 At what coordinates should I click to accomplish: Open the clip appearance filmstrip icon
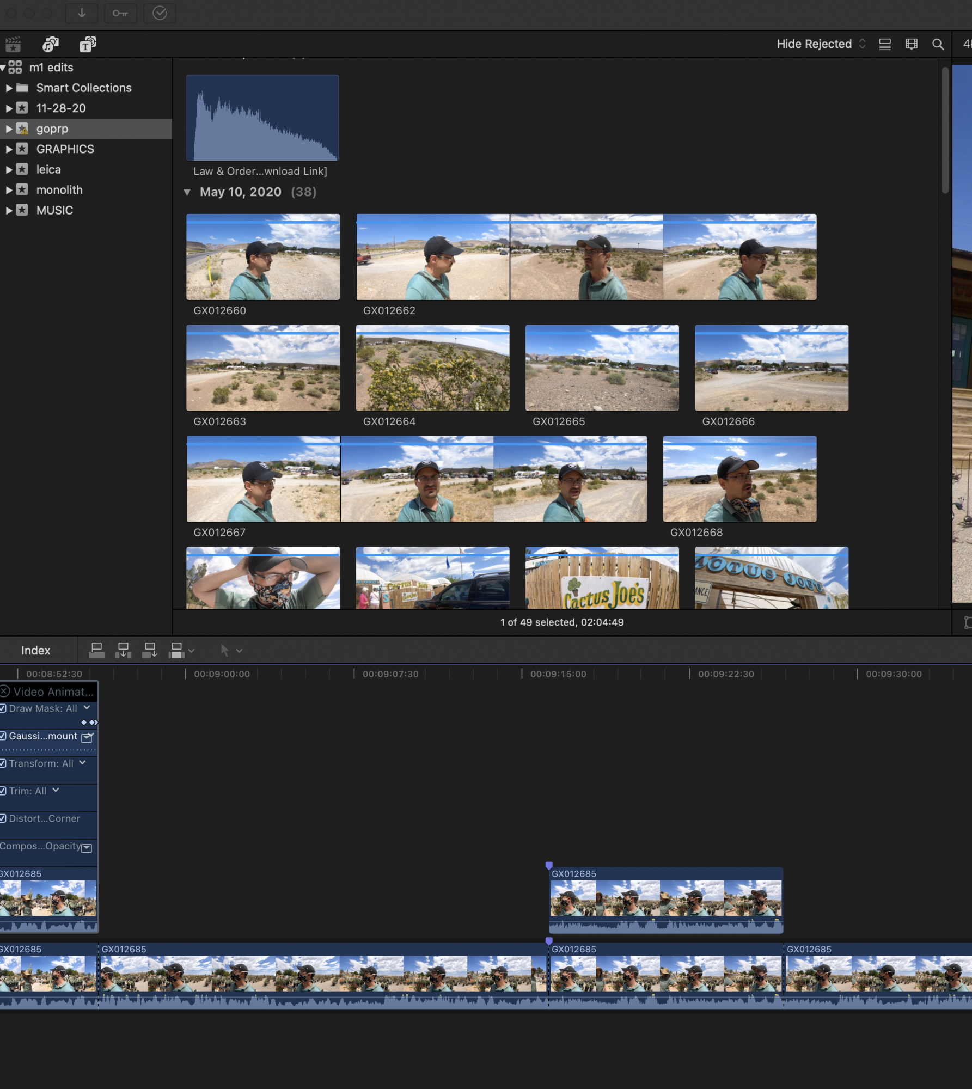(x=911, y=44)
